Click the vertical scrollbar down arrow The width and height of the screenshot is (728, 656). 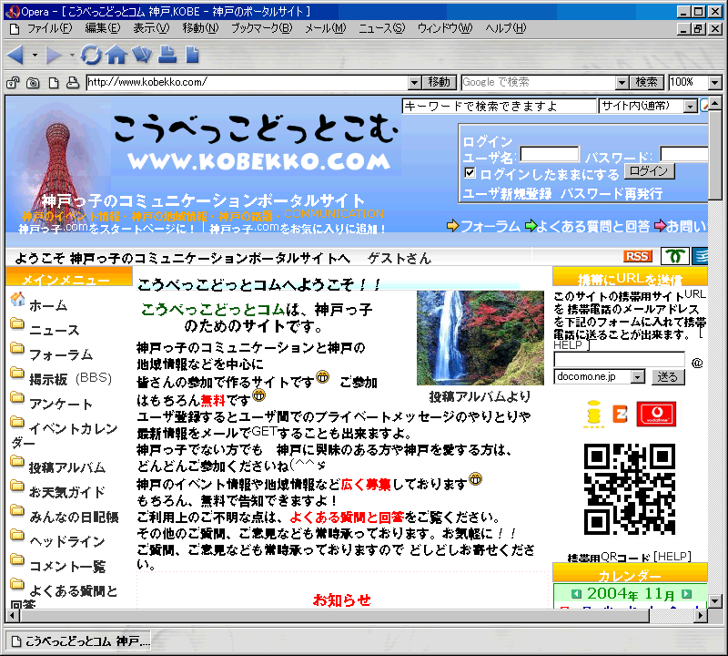coord(715,601)
